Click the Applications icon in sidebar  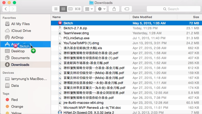click(x=7, y=44)
